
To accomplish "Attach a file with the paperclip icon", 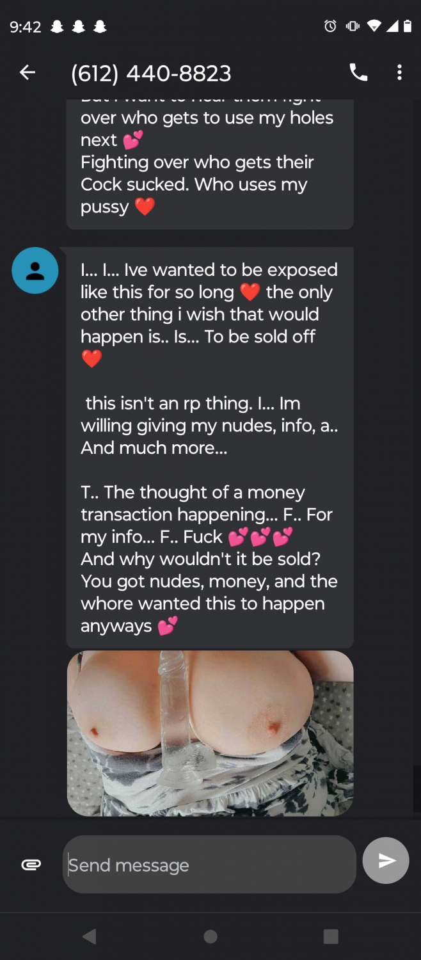I will pos(31,865).
